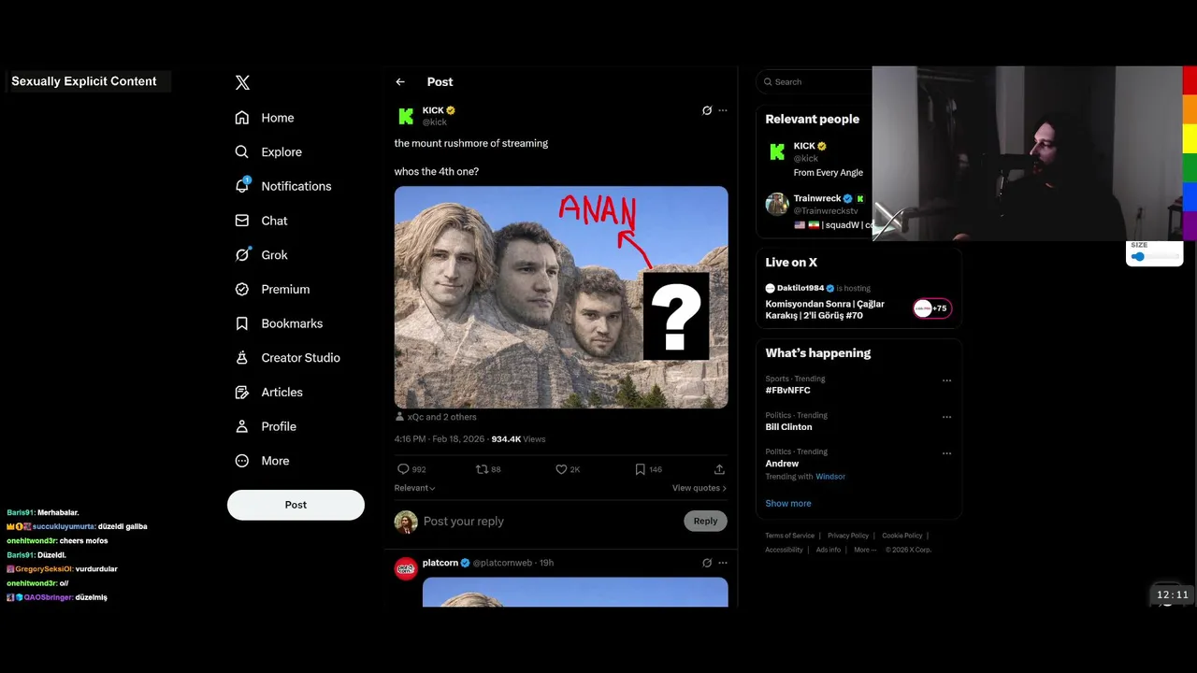Click the reply icon with 992 replies
Screen dimensions: 1197x673
click(403, 469)
